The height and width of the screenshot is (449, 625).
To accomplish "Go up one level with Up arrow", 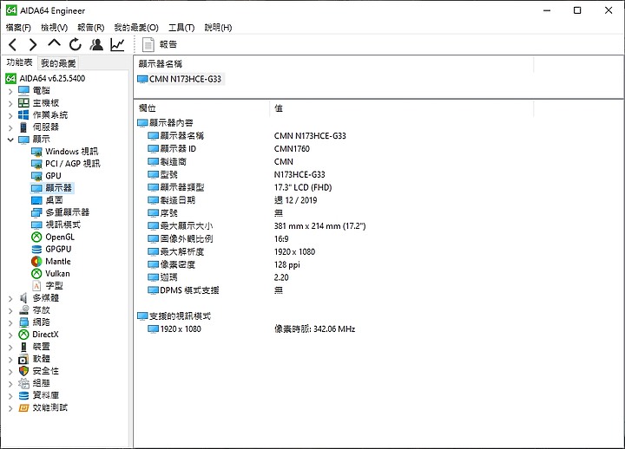I will [x=54, y=43].
